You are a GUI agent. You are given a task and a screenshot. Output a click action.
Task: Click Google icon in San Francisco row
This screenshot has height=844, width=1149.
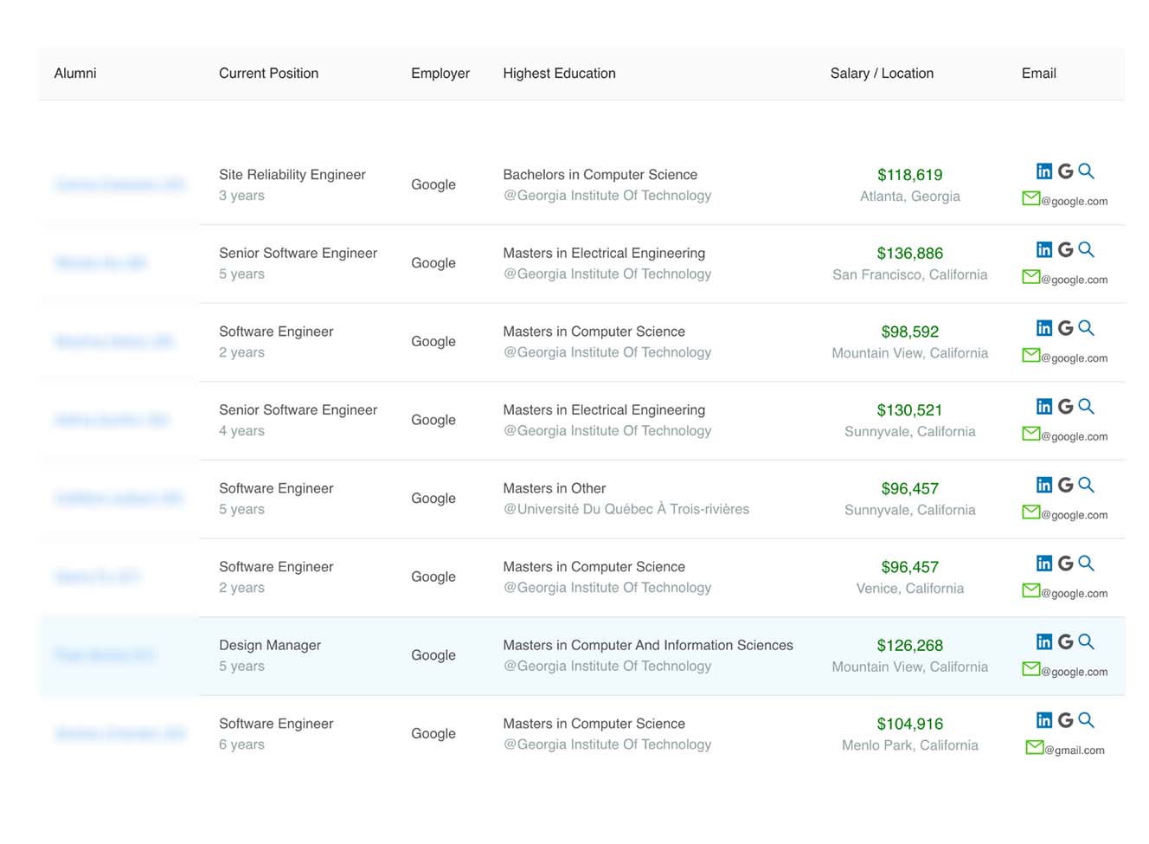(1065, 250)
